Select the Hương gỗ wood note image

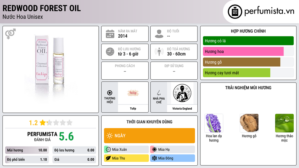[x=249, y=123]
